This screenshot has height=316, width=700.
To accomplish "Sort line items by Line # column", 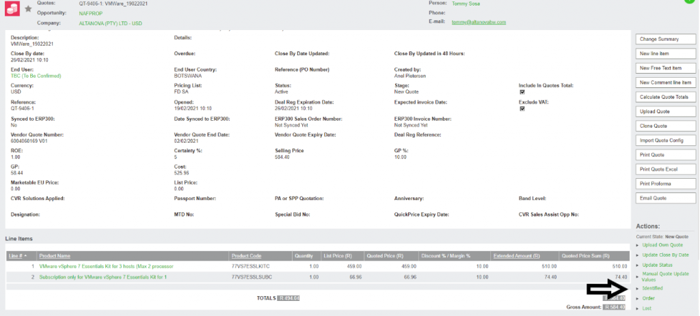I will click(x=18, y=256).
